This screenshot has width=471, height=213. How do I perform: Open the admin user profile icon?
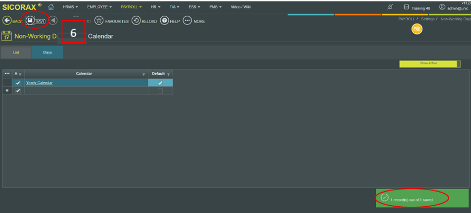click(442, 7)
